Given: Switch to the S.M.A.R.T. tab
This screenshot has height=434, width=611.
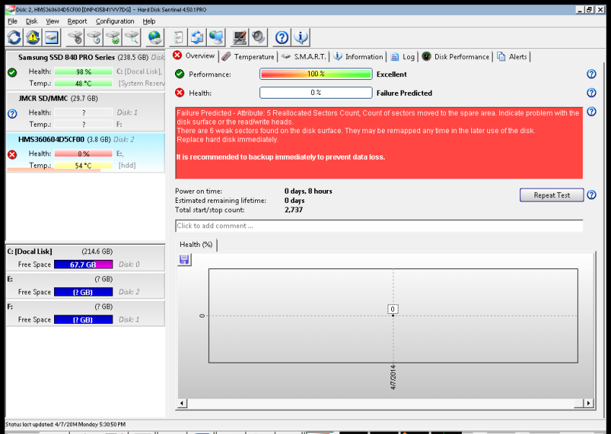Looking at the screenshot, I should pyautogui.click(x=304, y=57).
